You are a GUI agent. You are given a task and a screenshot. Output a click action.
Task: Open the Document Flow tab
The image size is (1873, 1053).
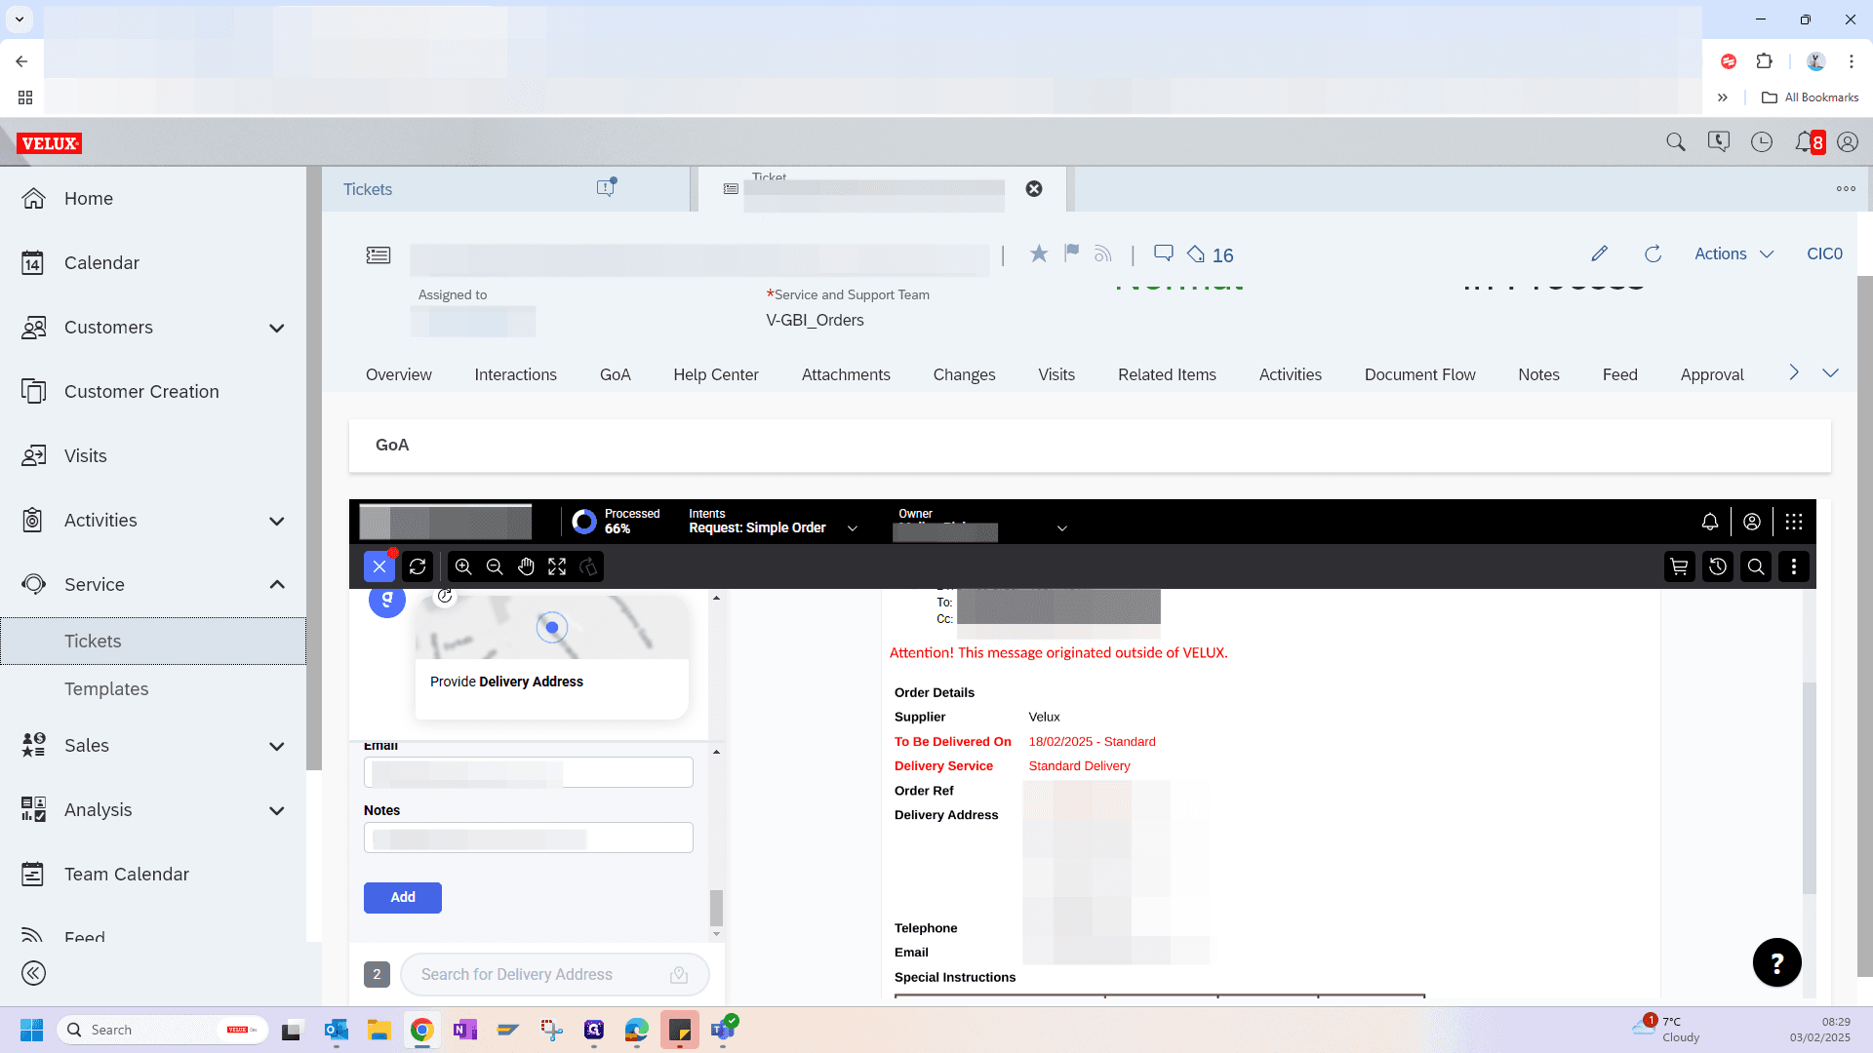[1419, 374]
